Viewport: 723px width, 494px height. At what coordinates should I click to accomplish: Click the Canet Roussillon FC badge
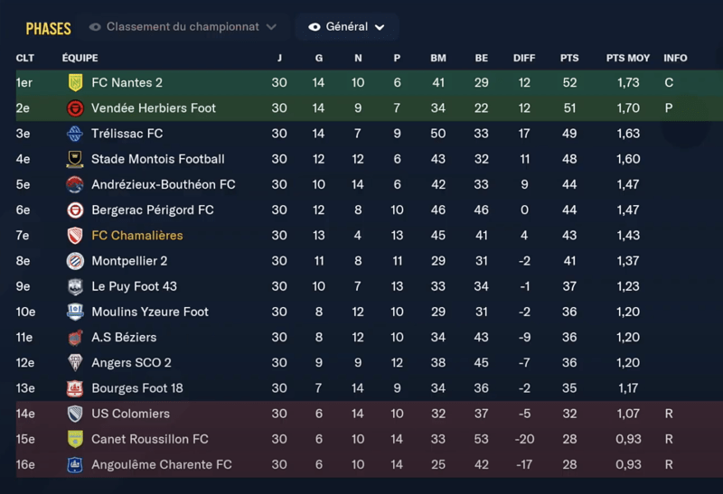coord(75,440)
